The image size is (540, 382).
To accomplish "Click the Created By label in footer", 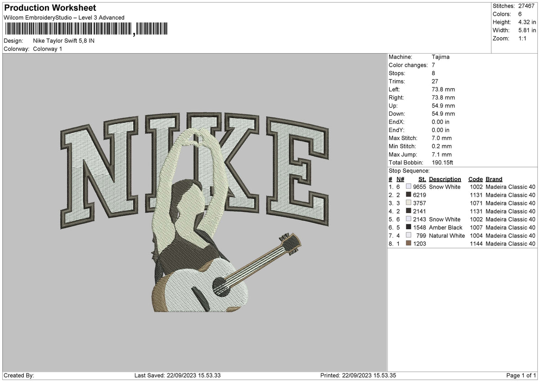I will click(18, 375).
